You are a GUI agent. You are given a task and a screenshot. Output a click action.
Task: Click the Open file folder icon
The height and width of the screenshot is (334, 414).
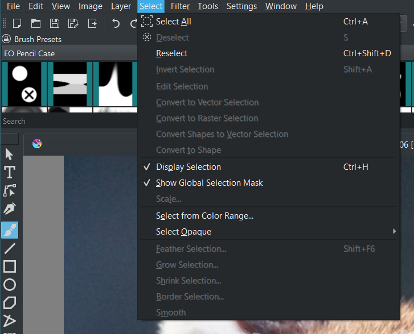point(36,23)
